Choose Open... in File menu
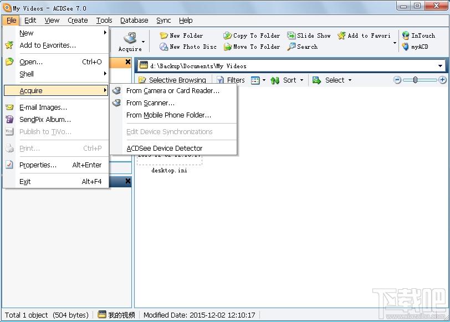450x322 pixels. tap(56, 62)
